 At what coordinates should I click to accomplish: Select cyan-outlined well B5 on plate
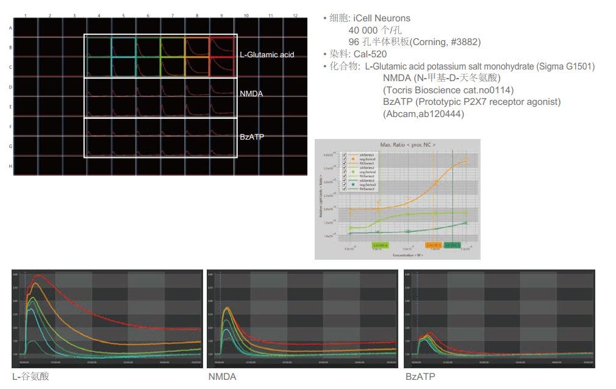(123, 47)
